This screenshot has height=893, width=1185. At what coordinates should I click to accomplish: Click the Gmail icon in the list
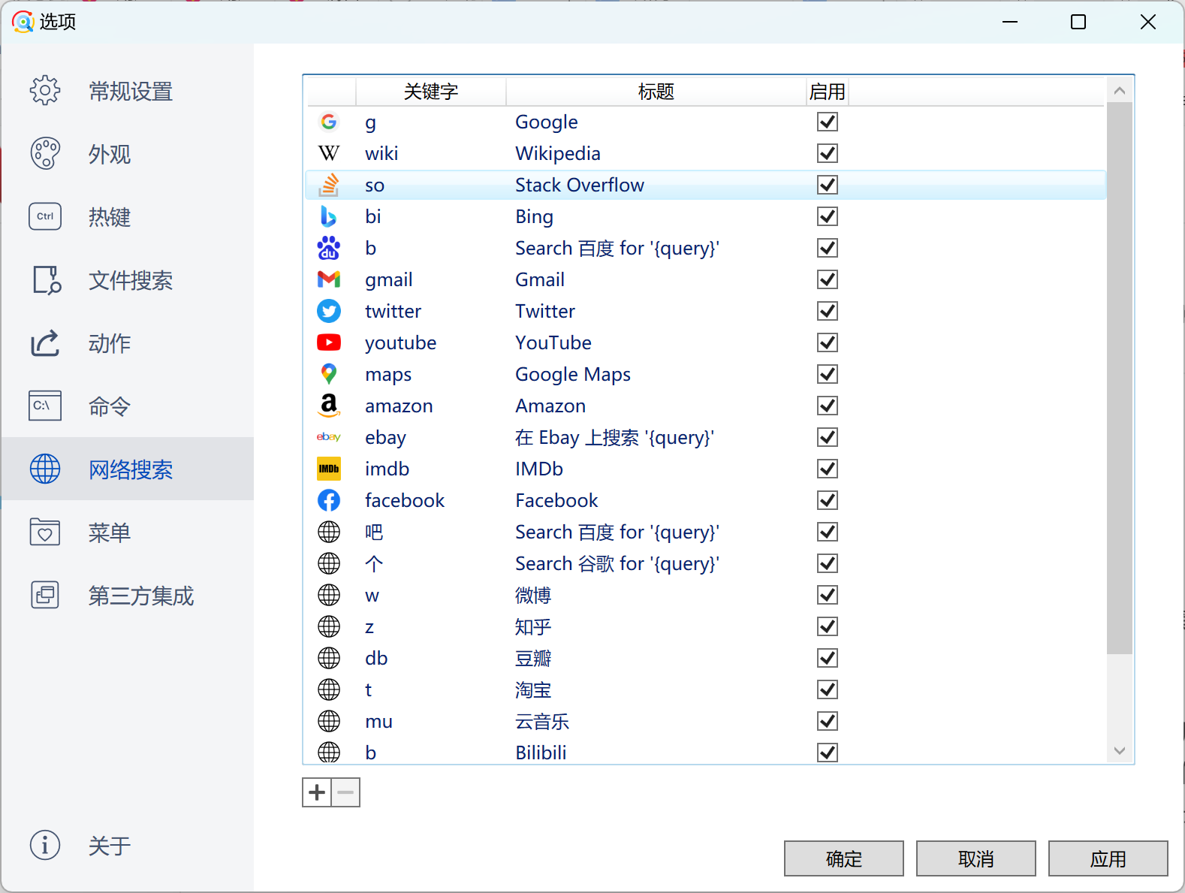coord(329,279)
